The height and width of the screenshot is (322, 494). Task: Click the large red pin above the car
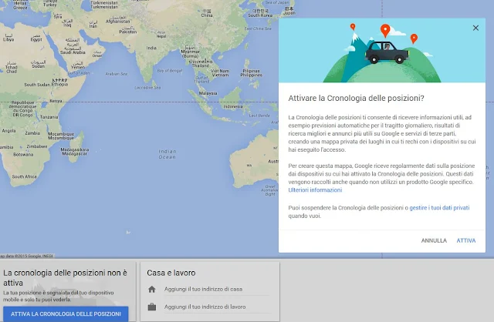(x=385, y=31)
